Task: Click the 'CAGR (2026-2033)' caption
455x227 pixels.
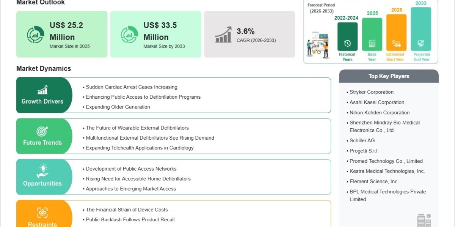Action: (x=256, y=40)
